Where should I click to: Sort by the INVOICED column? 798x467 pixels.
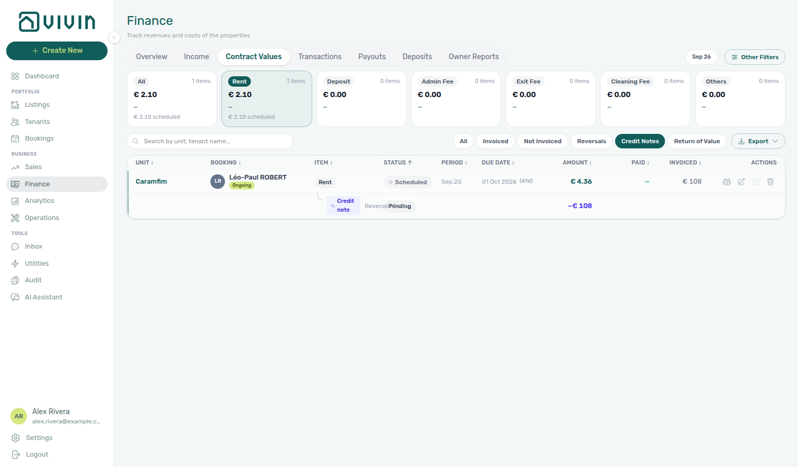coord(685,163)
